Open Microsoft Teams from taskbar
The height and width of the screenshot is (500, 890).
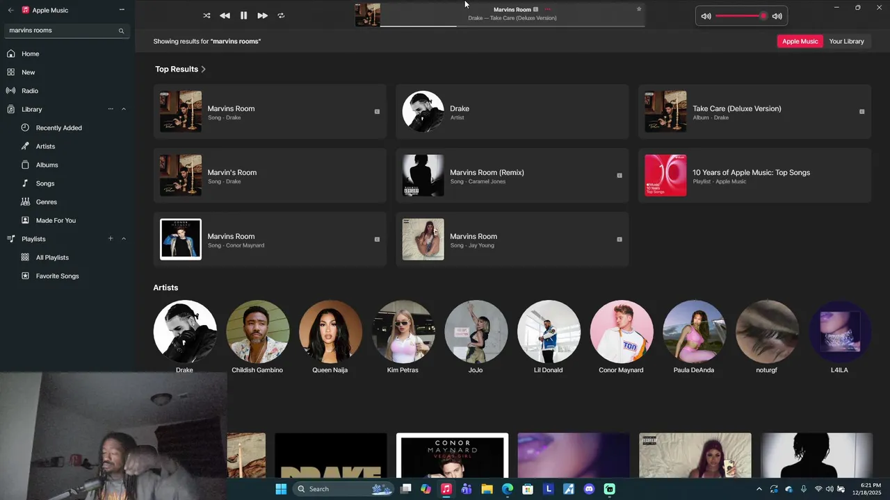click(x=467, y=489)
